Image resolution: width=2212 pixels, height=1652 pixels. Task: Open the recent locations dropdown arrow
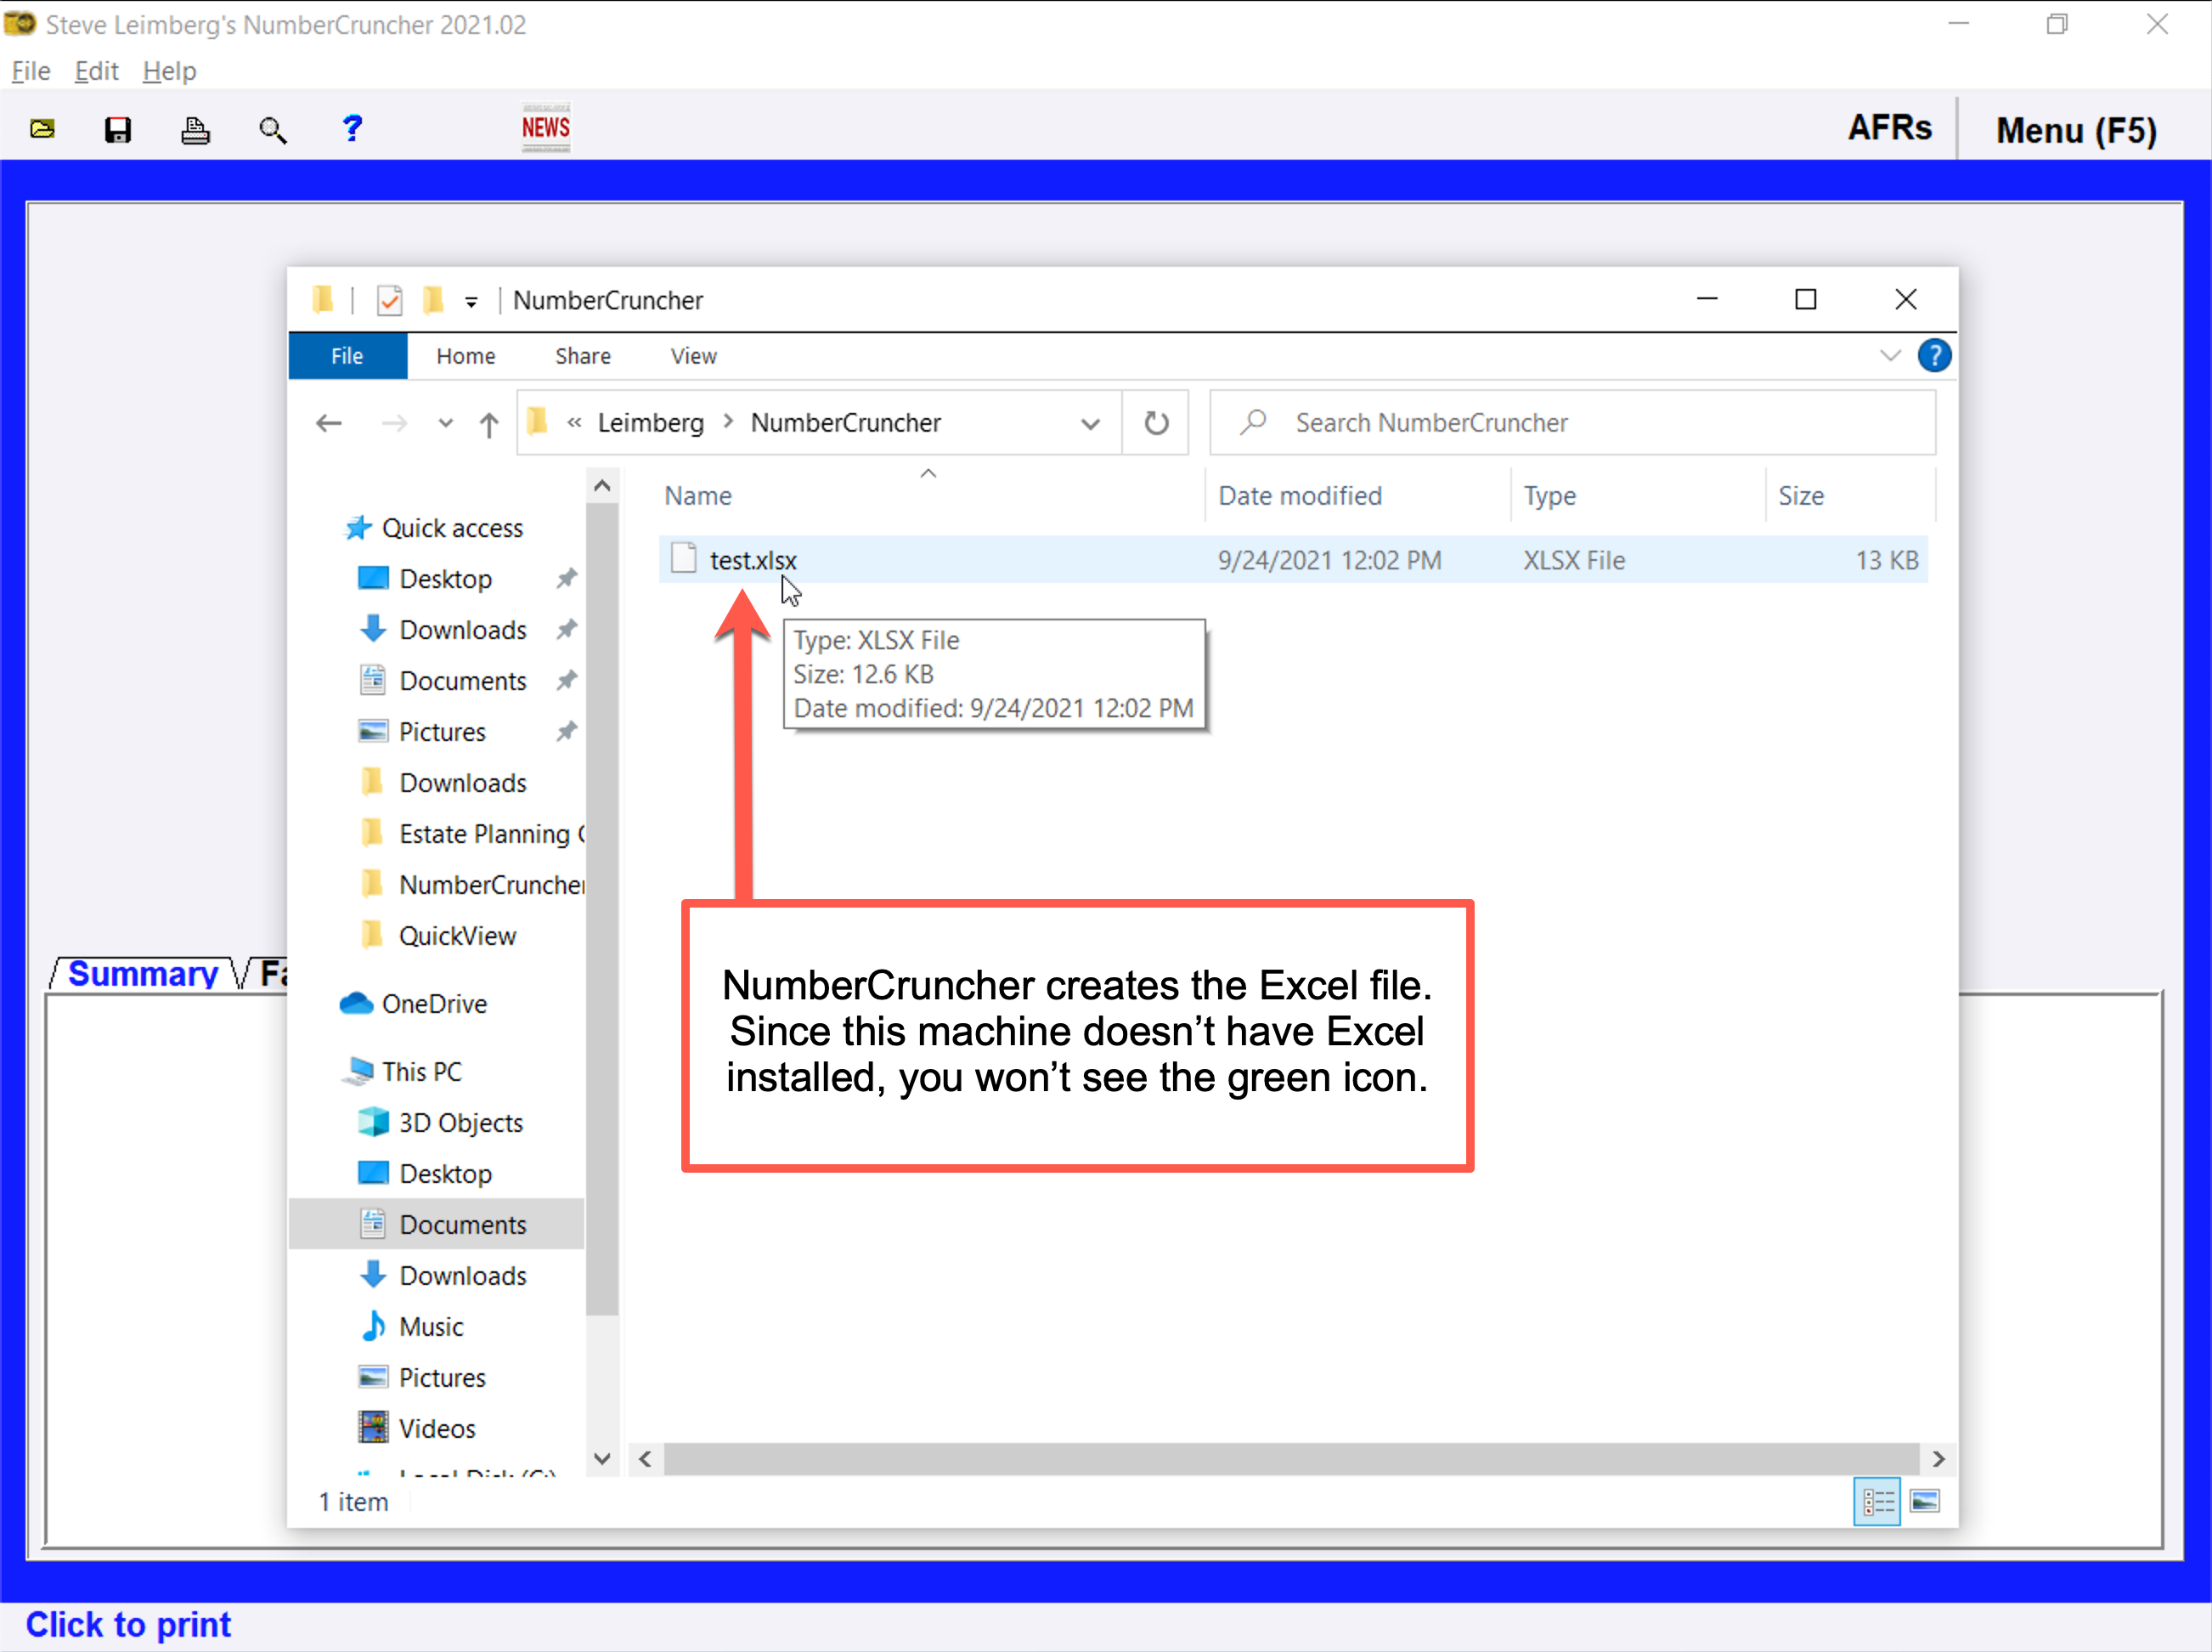[446, 423]
